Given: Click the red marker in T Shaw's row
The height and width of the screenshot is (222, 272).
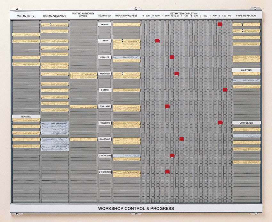Looking at the screenshot, I should (157, 40).
